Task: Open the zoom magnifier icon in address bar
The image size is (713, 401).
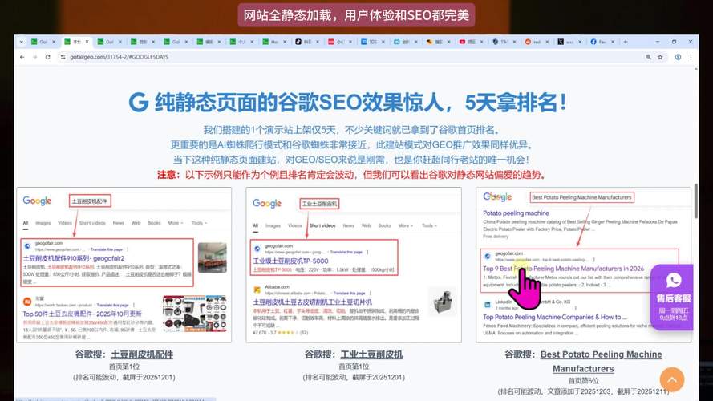Action: tap(648, 57)
